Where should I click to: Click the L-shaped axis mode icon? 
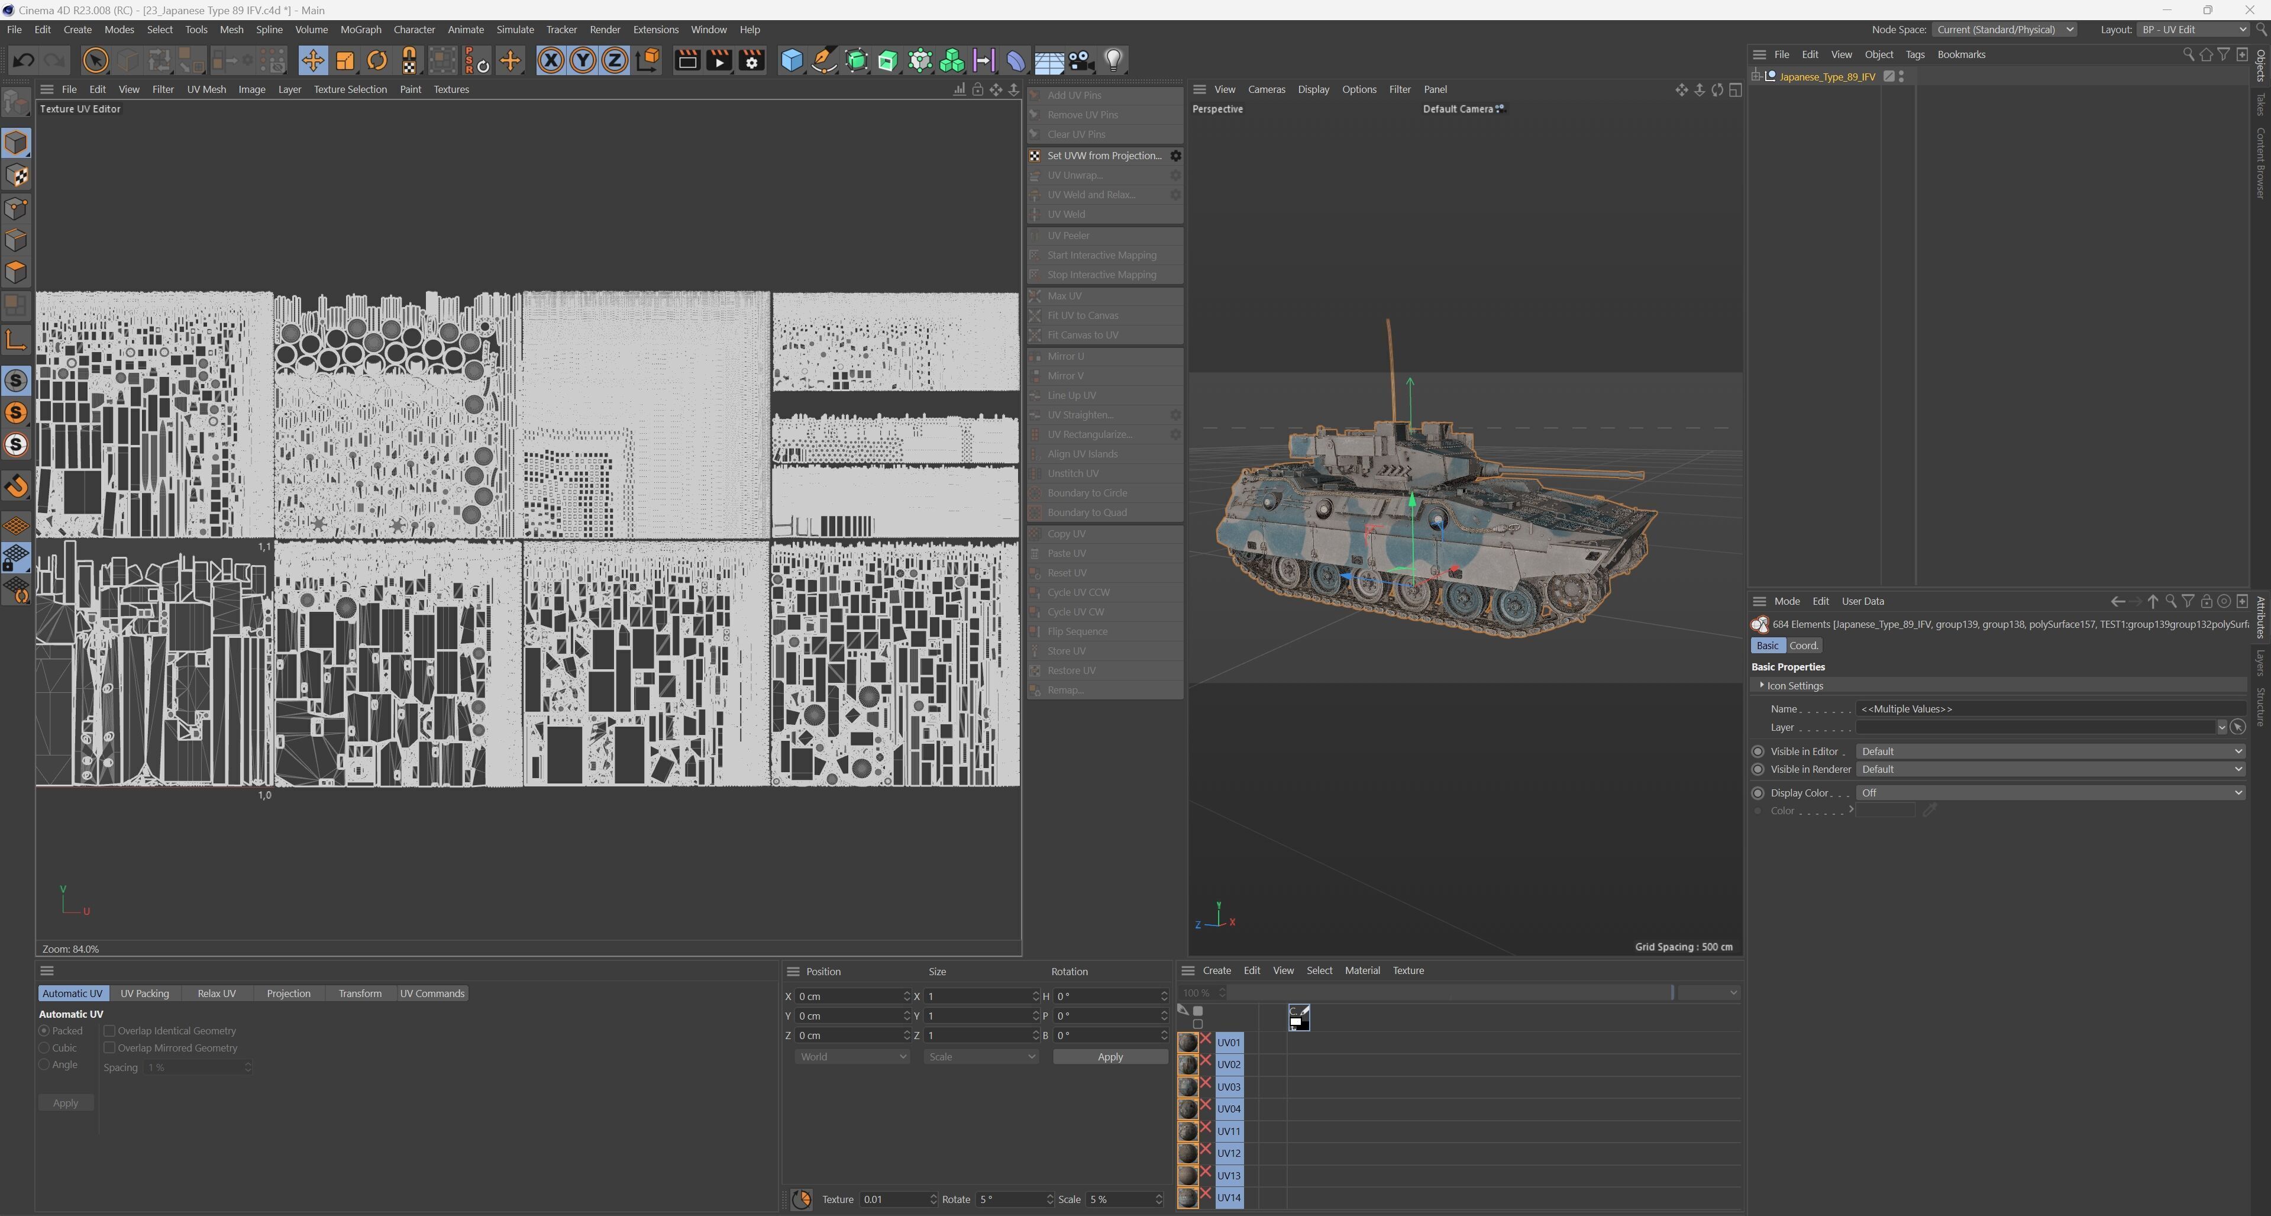click(16, 340)
